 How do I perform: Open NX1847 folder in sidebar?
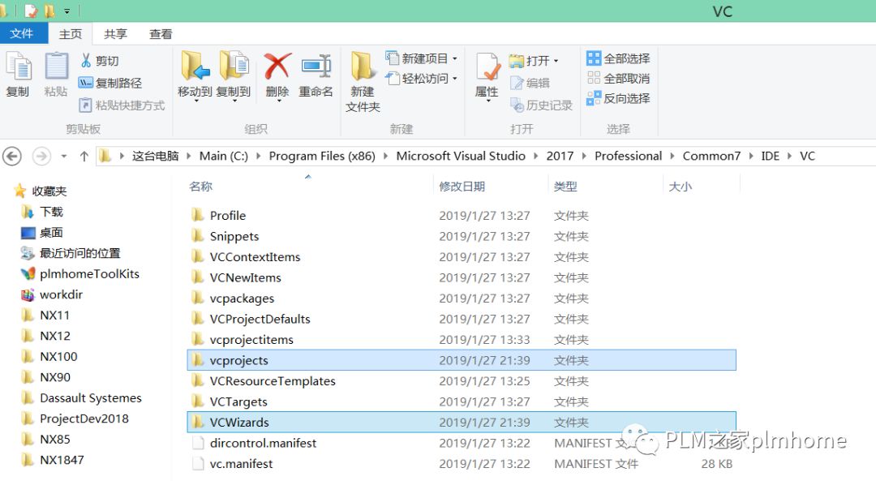click(53, 460)
